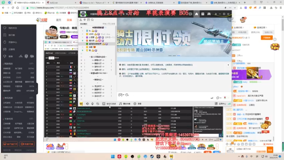Toggle the YY push-to-talk F2 mode button
The height and width of the screenshot is (160, 284).
(x=109, y=103)
